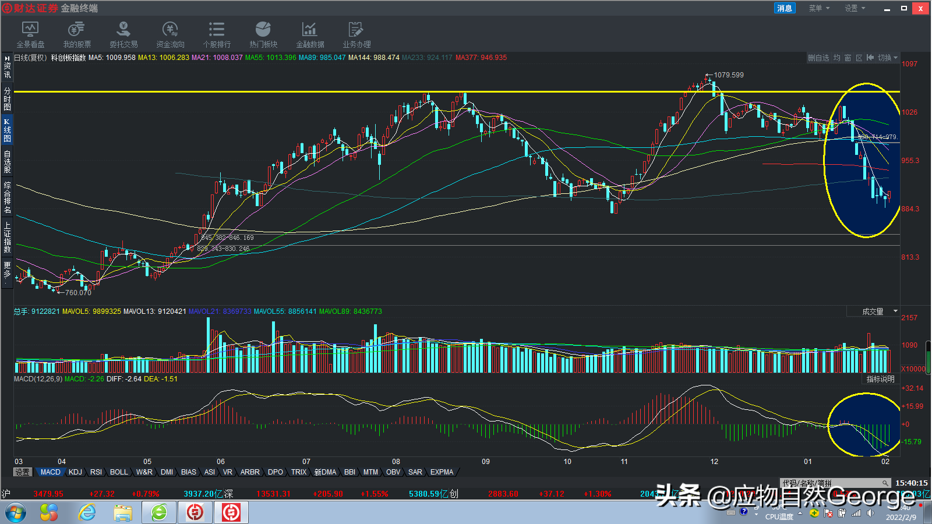This screenshot has width=932, height=524.
Task: Click the search magnifier in code box
Action: coord(885,483)
